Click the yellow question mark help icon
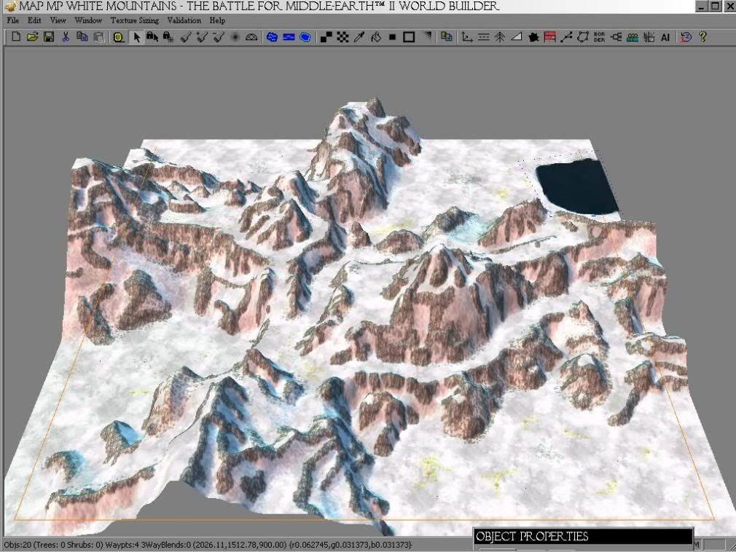Viewport: 736px width, 552px height. [x=703, y=36]
